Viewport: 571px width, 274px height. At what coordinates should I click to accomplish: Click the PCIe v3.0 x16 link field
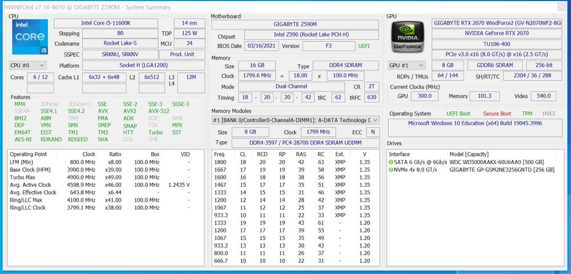pos(497,55)
